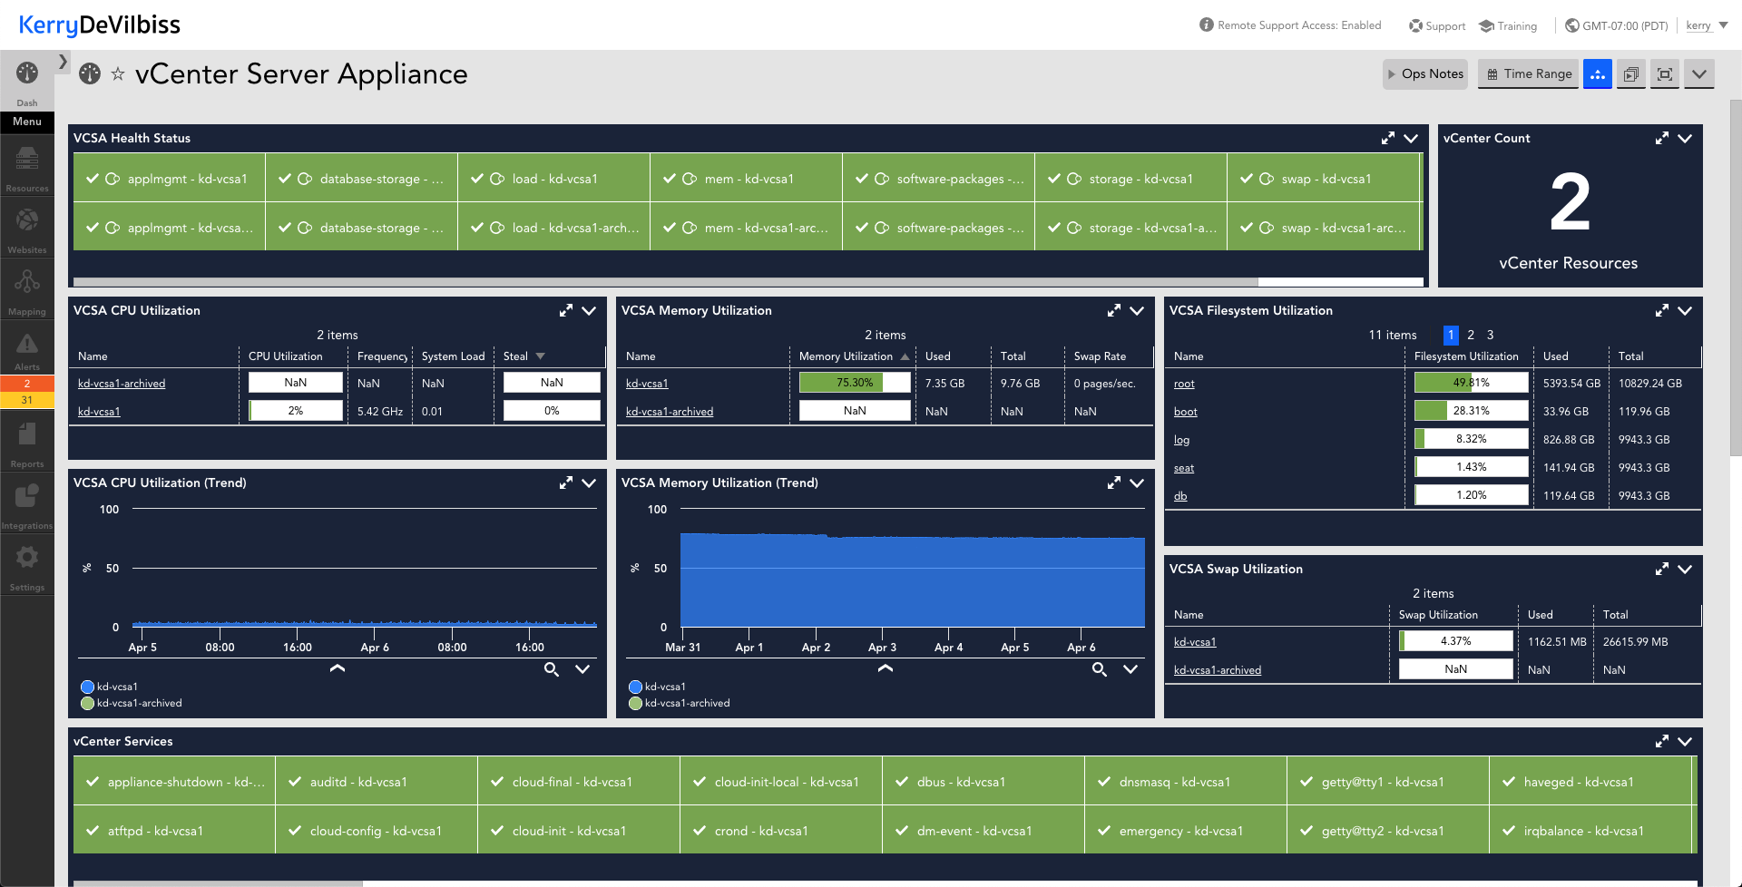Click the applmgmt - kd-vcsa1 health tile

click(x=170, y=179)
